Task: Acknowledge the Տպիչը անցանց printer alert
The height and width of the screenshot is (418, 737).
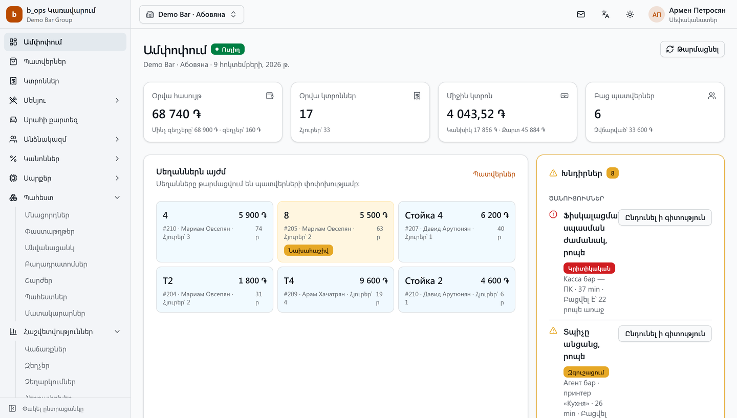Action: coord(665,334)
